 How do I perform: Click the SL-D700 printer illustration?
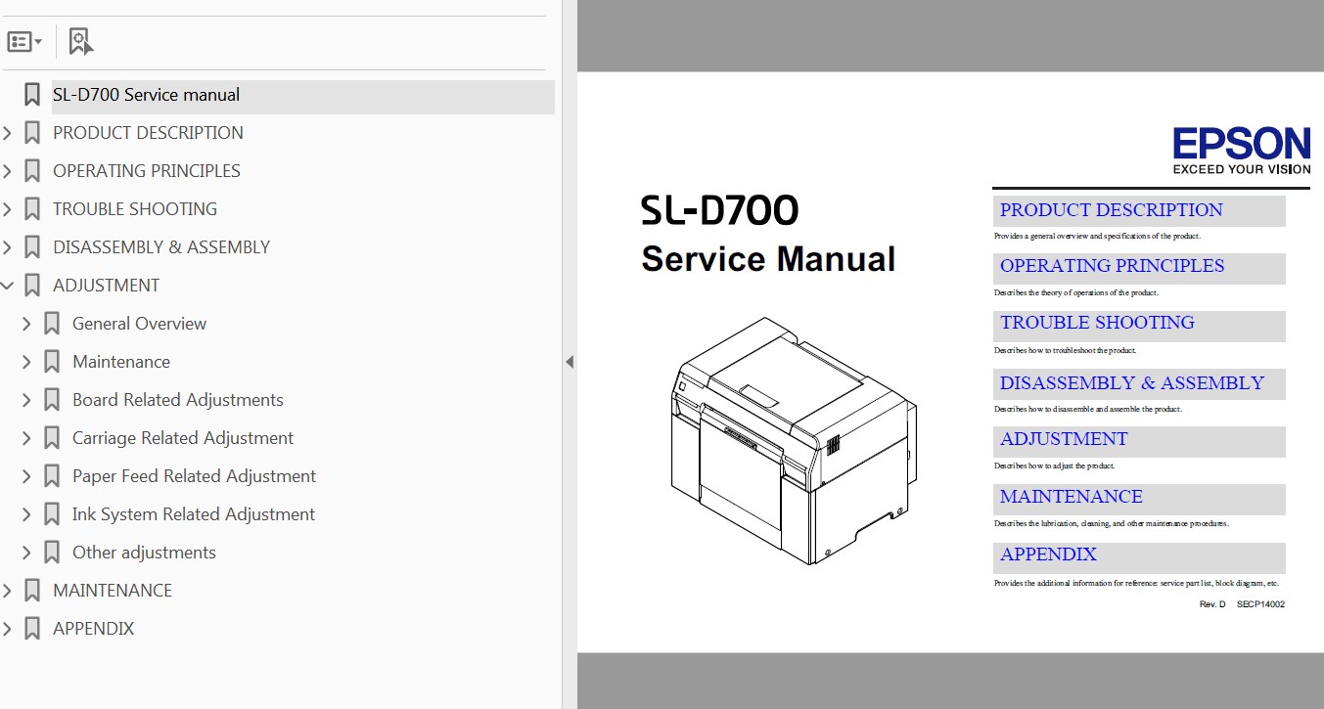click(795, 441)
